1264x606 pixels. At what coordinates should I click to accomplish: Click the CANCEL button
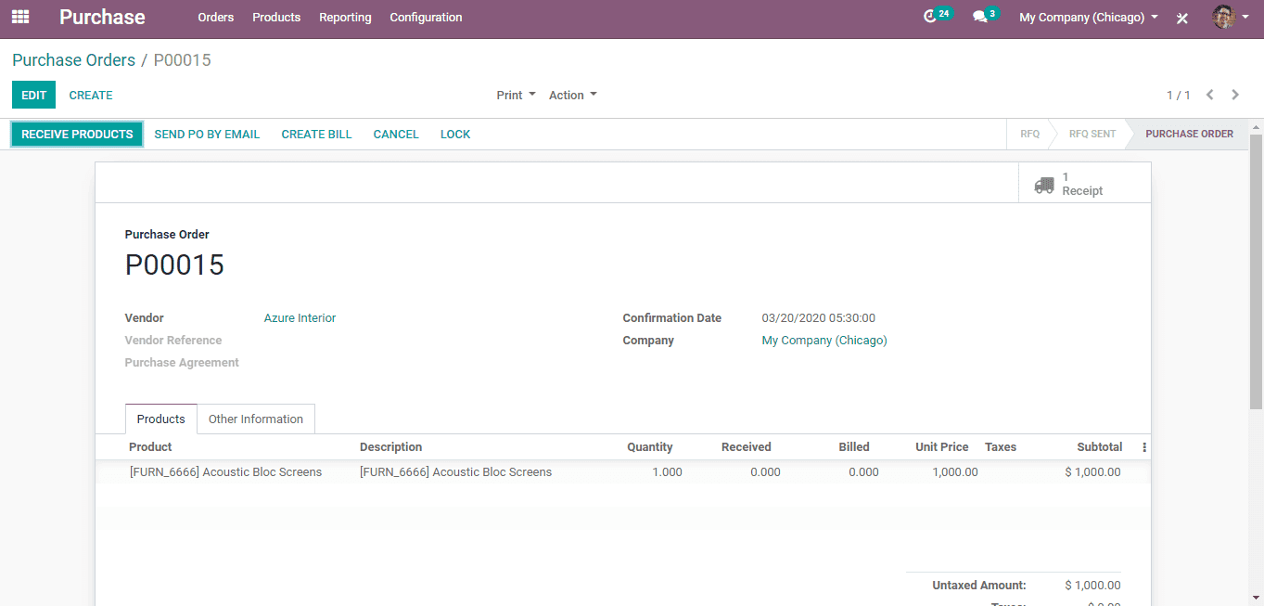pyautogui.click(x=396, y=134)
